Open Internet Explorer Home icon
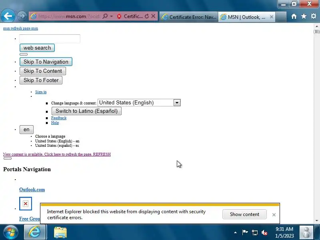The height and width of the screenshot is (240, 320). point(294,16)
